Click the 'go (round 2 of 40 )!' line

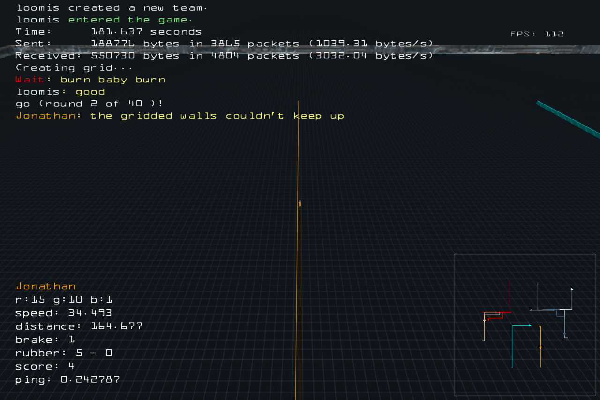[x=90, y=104]
